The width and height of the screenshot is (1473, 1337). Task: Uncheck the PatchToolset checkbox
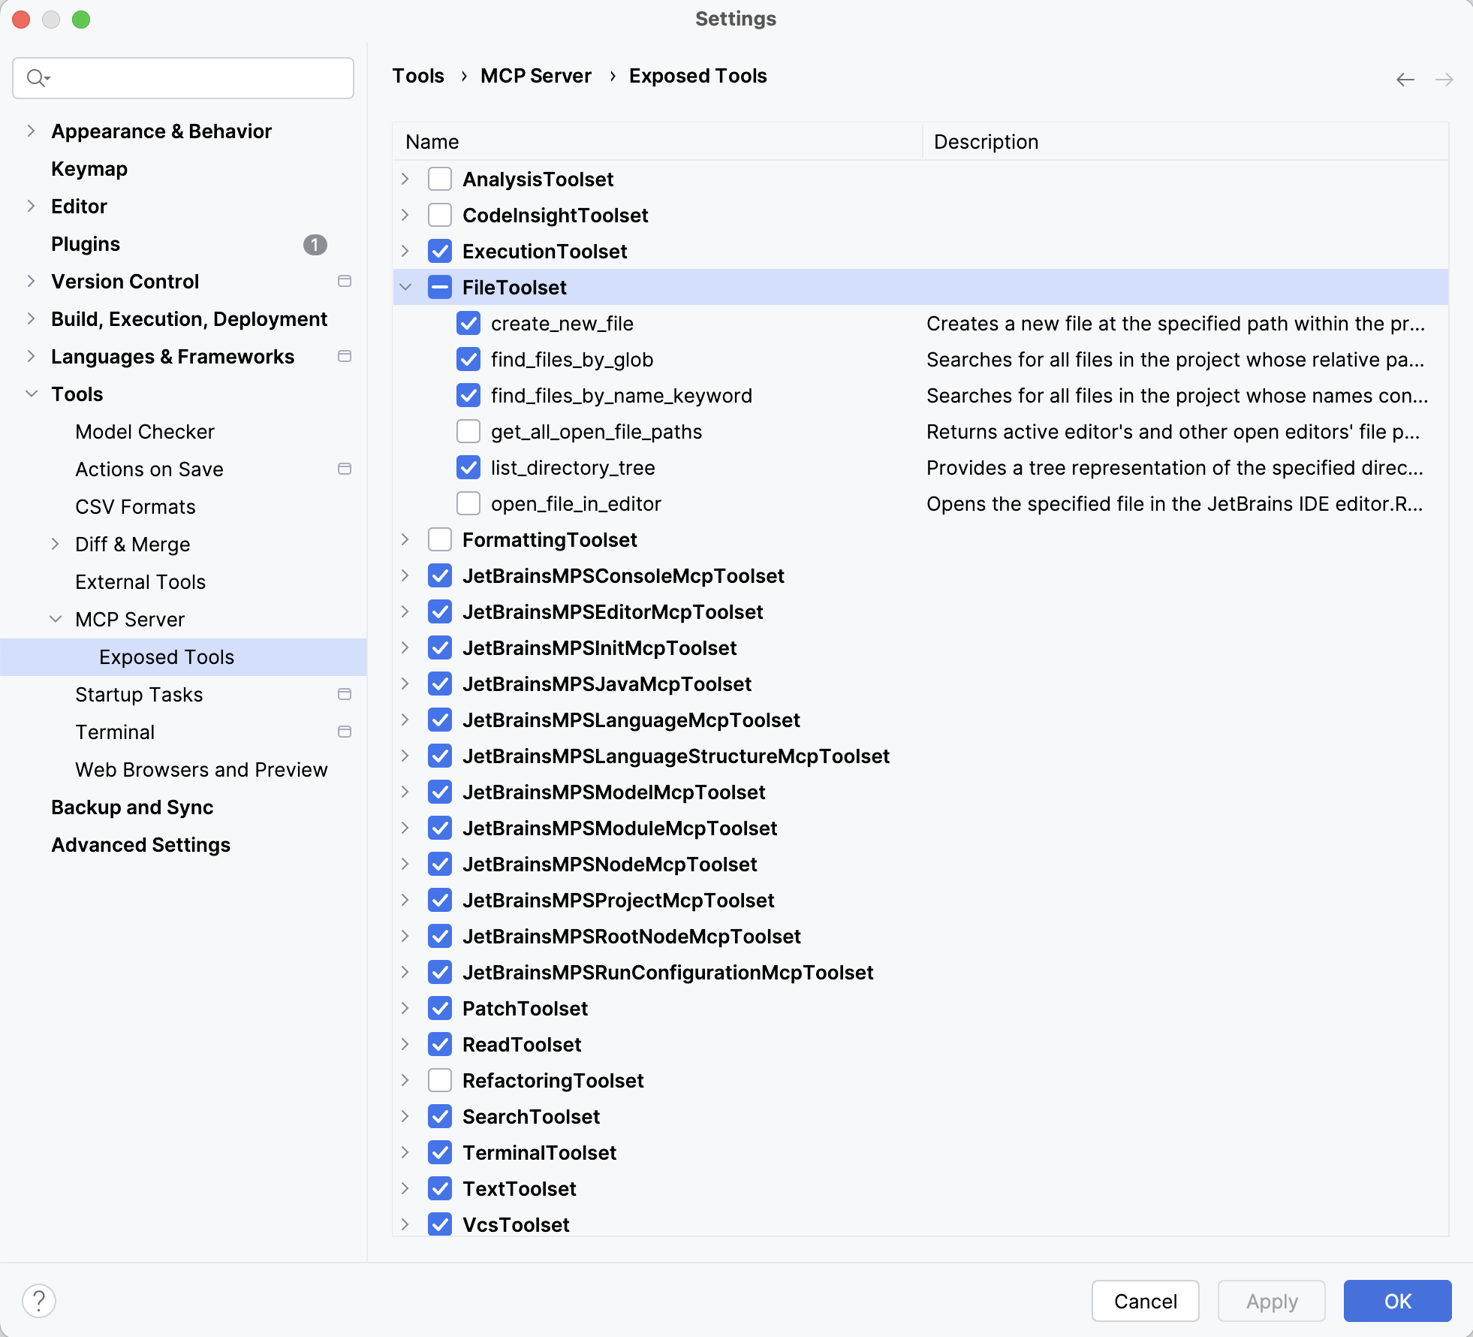point(440,1009)
